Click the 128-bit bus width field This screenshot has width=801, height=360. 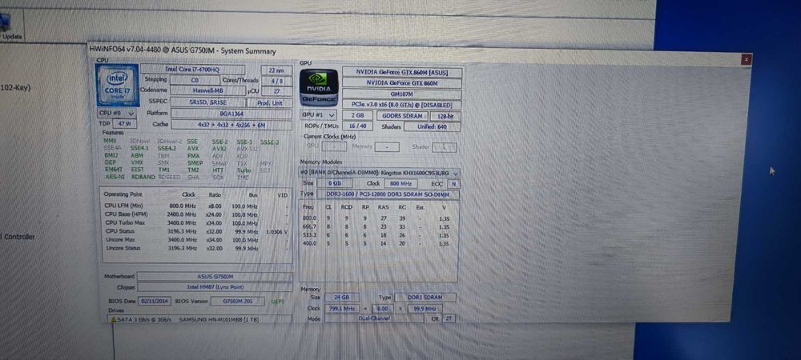(446, 116)
